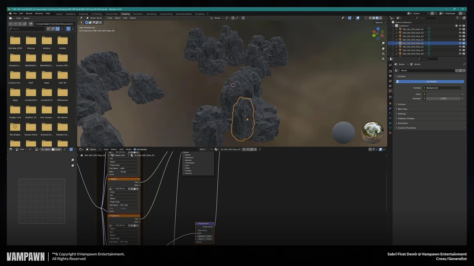Toggle camera view icon in viewport
Image resolution: width=474 pixels, height=266 pixels.
(383, 54)
